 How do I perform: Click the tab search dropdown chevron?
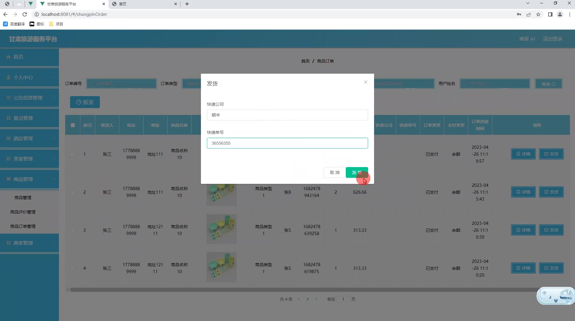point(528,3)
